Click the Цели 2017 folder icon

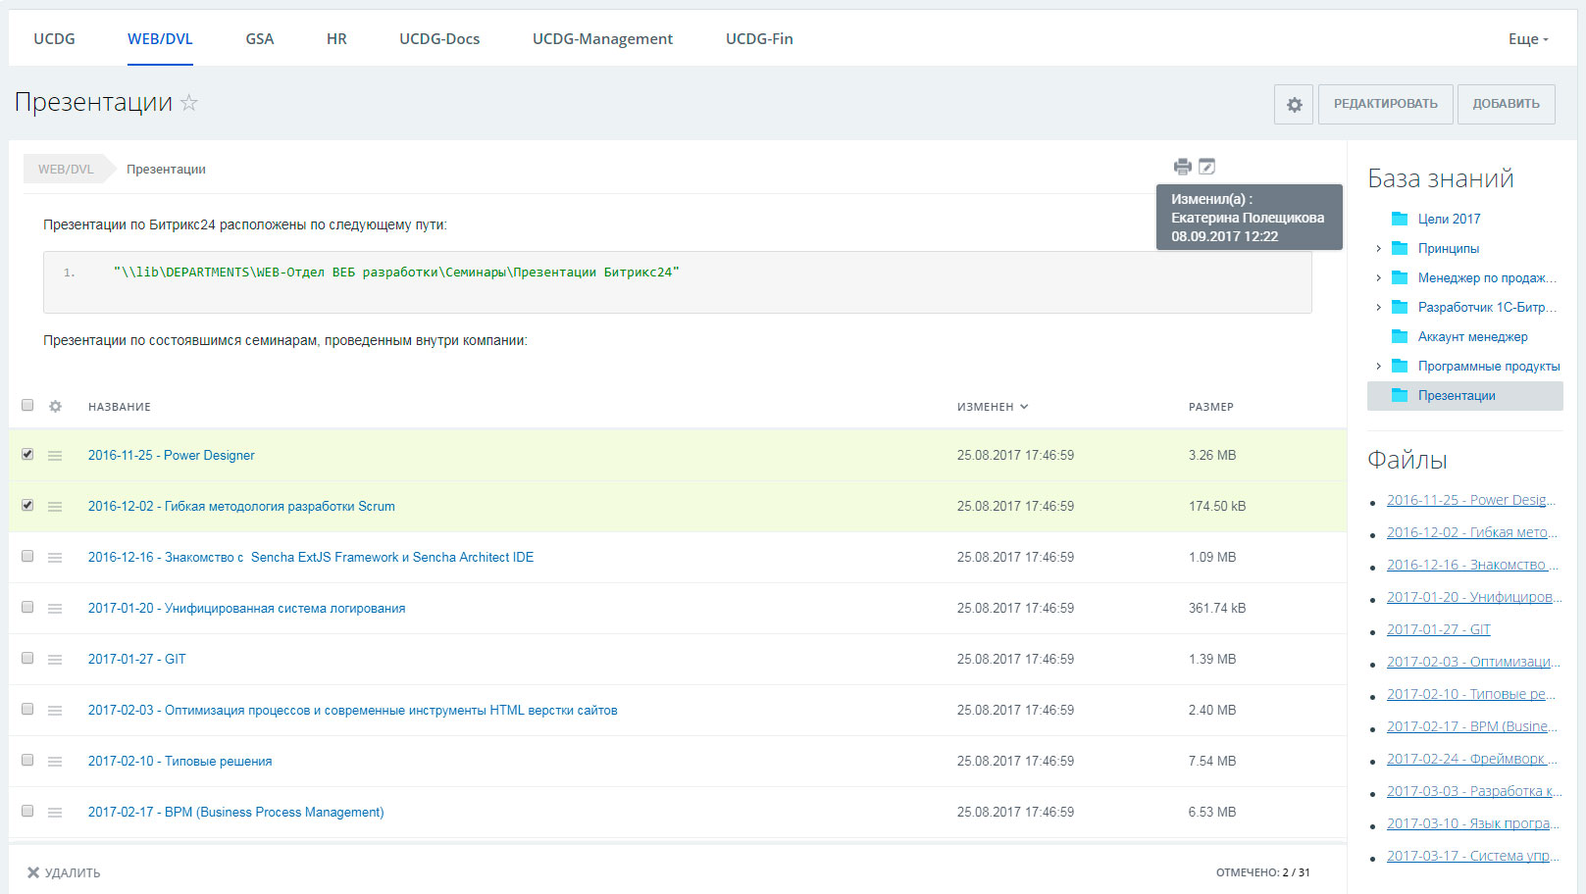tap(1400, 219)
